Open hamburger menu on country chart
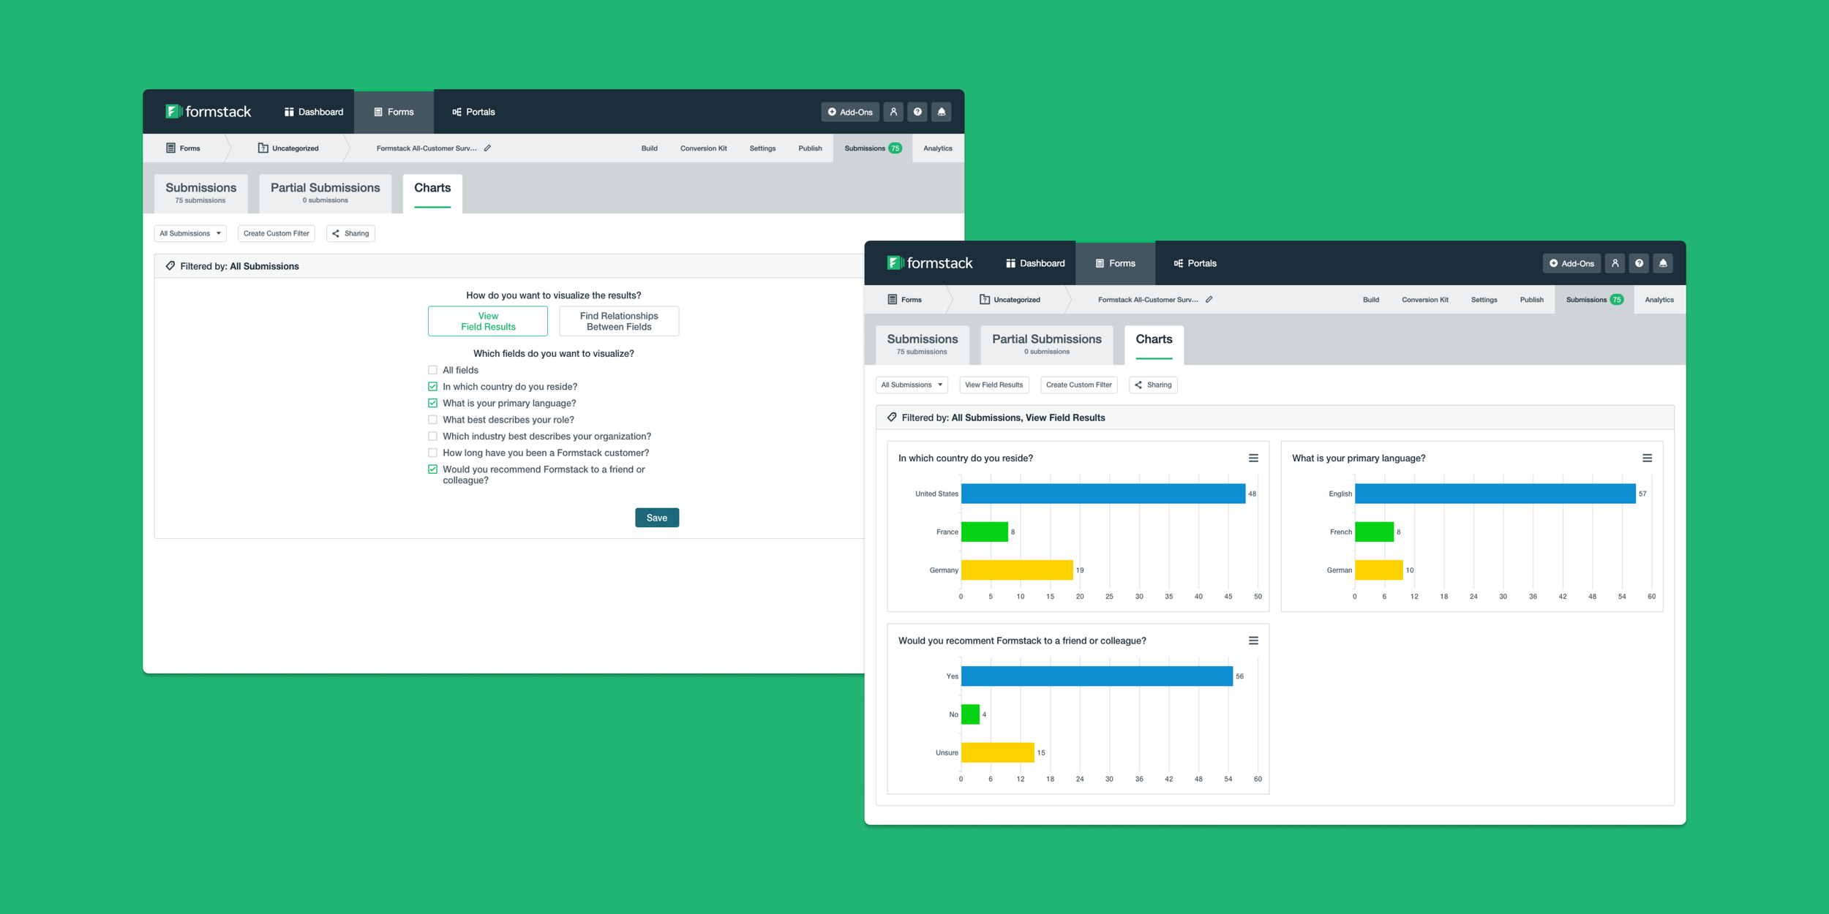 tap(1253, 458)
